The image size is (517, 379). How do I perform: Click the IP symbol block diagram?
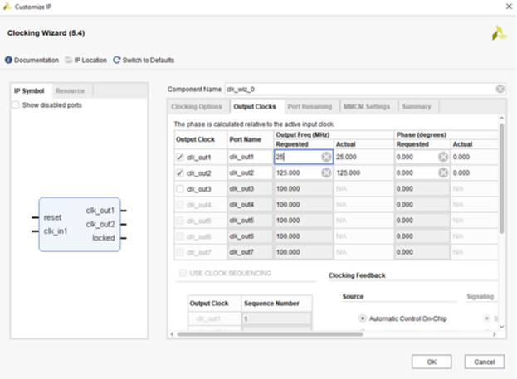pyautogui.click(x=80, y=225)
